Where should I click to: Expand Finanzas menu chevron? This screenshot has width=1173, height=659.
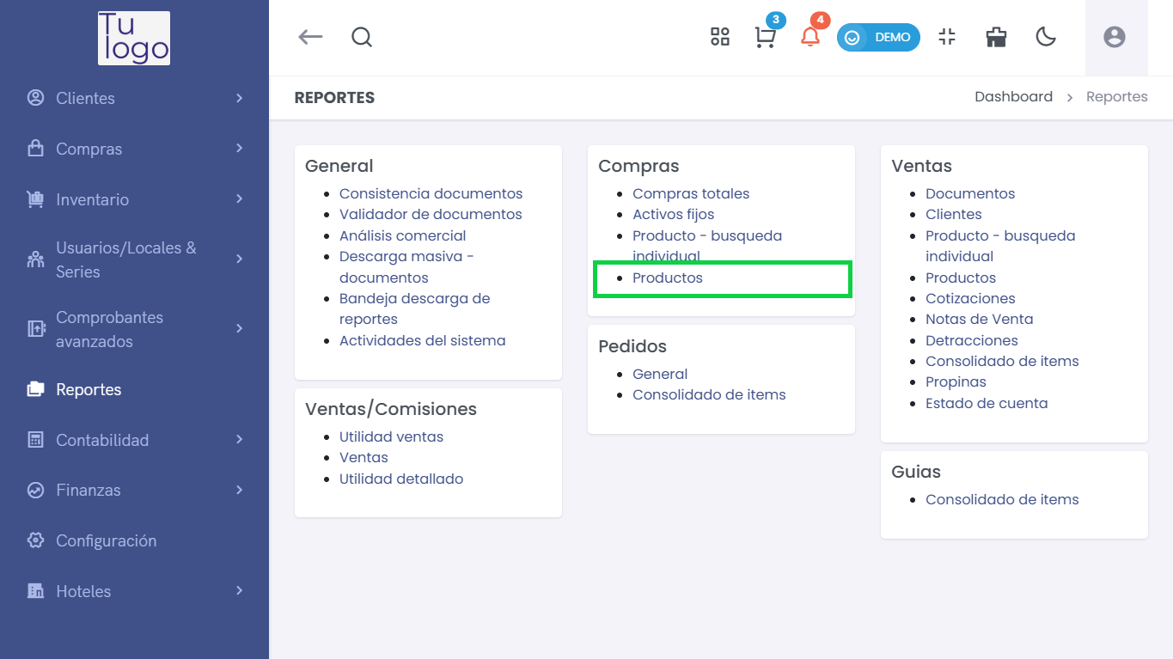pos(240,490)
